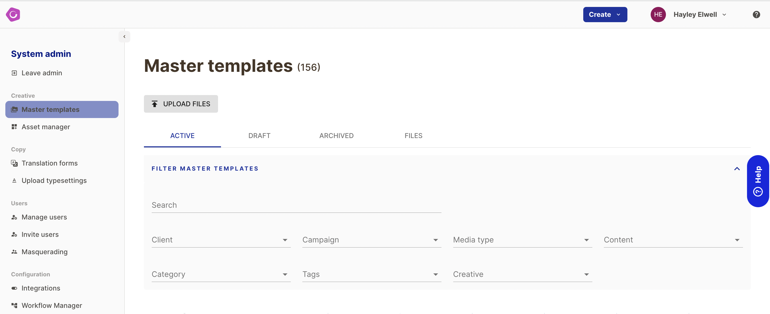
Task: Open the blue Help side widget
Action: [x=758, y=181]
